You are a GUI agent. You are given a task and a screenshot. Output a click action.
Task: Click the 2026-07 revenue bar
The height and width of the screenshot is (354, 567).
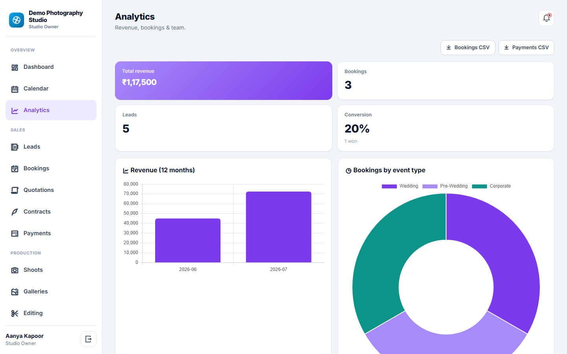[279, 227]
